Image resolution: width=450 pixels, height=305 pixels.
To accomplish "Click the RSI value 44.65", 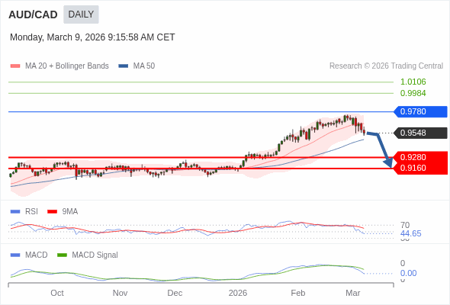I will 410,233.
